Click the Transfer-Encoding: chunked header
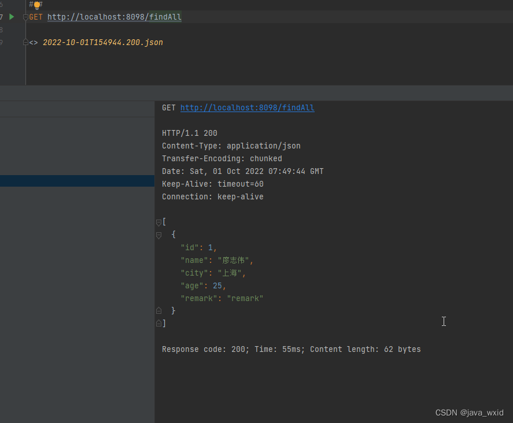The height and width of the screenshot is (423, 513). (222, 158)
